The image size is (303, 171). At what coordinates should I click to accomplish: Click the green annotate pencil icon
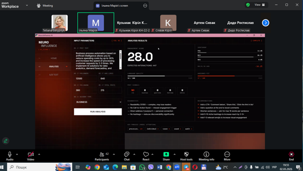click(5, 141)
